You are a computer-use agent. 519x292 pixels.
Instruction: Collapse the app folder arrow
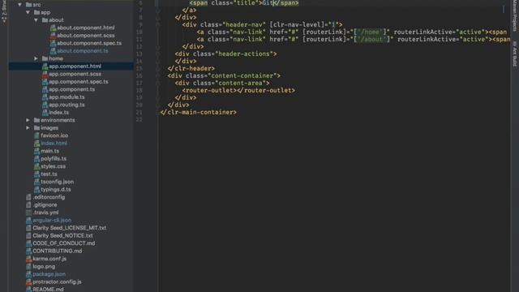[x=28, y=12]
